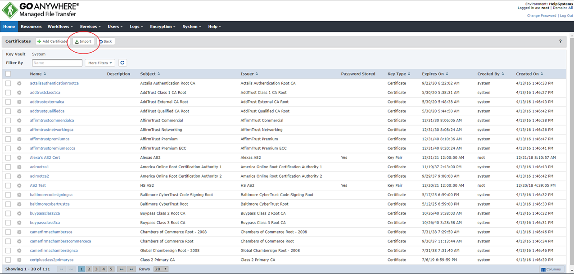Check the box for camerfirmachambersignca
574x274 pixels.
(8, 251)
